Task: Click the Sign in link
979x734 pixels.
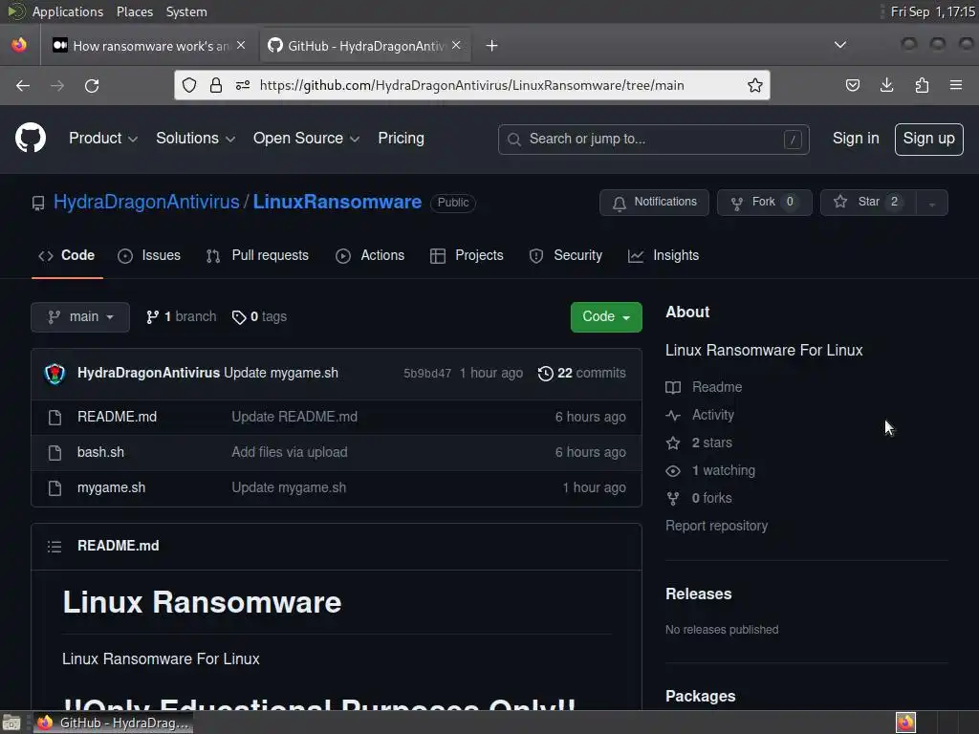Action: [x=856, y=139]
